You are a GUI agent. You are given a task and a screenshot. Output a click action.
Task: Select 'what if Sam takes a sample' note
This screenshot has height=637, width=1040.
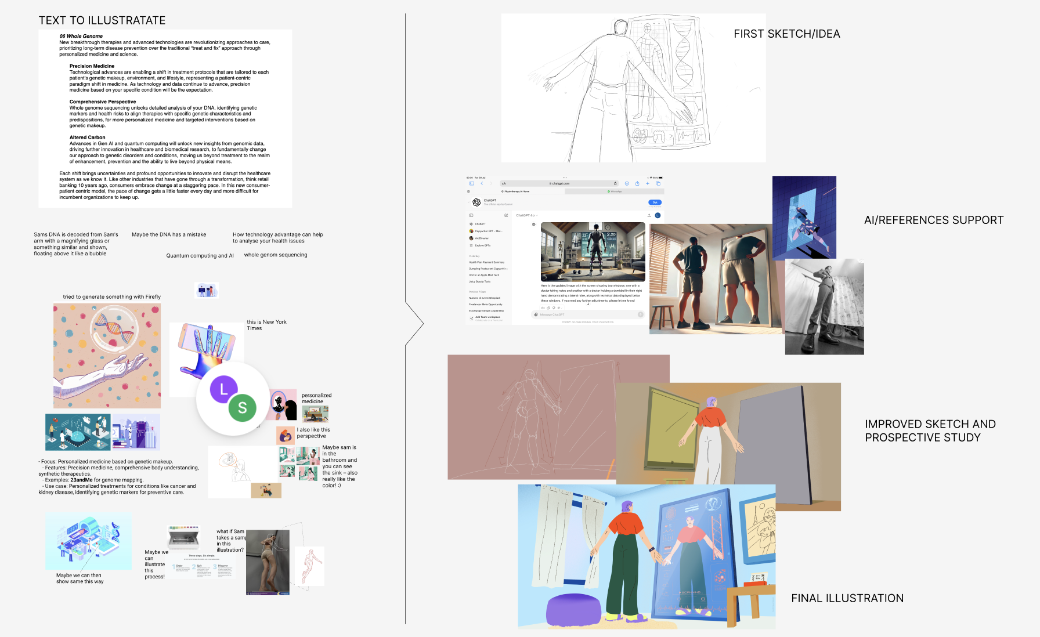coord(231,541)
